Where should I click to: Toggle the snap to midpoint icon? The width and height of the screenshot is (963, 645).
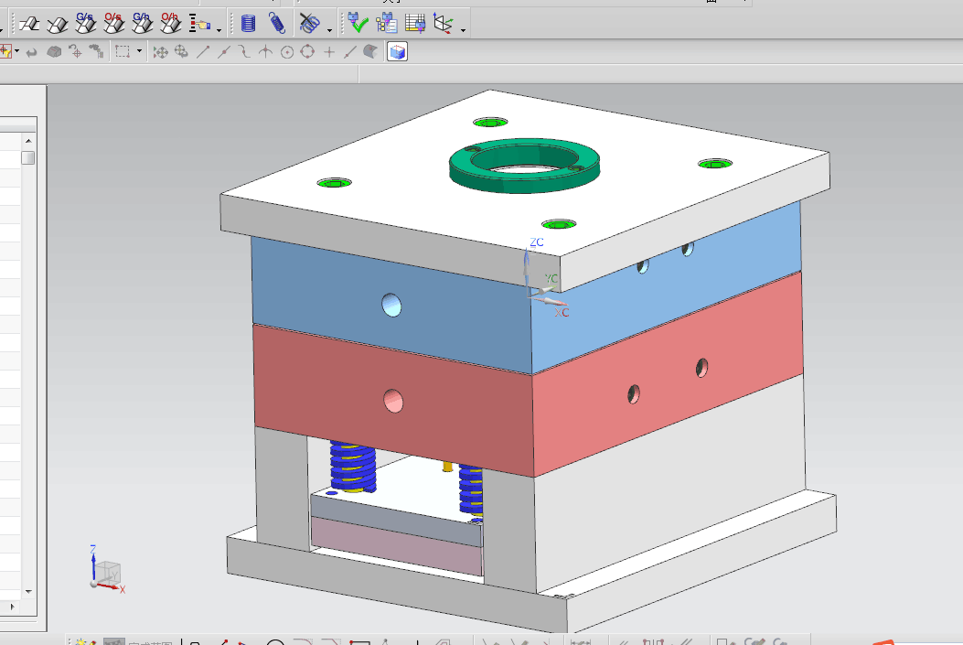[224, 52]
